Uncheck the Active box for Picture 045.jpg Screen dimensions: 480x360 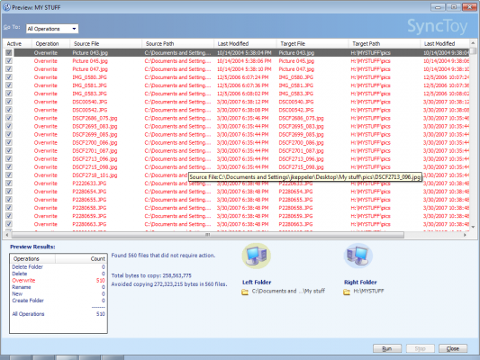point(9,61)
